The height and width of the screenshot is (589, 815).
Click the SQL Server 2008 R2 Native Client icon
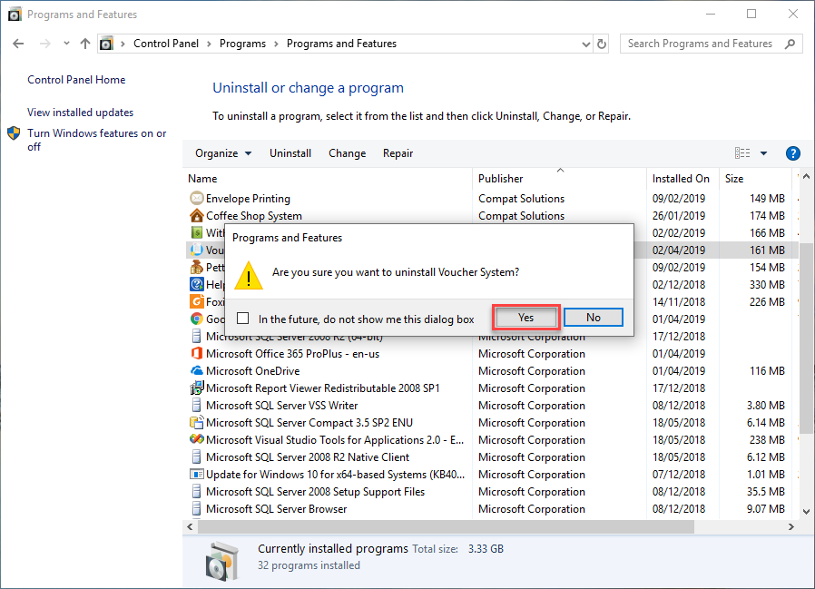[196, 457]
